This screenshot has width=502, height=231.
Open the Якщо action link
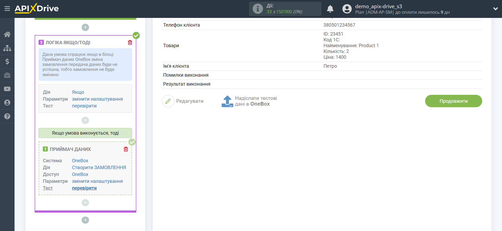click(x=78, y=92)
